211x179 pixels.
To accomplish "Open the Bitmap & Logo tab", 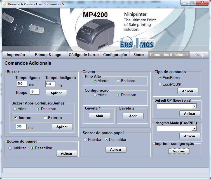I will click(48, 55).
